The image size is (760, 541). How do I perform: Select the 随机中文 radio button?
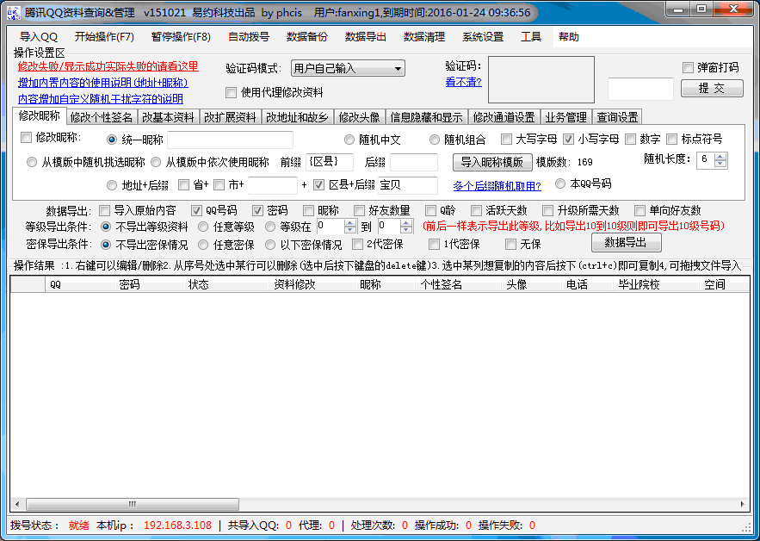[349, 140]
